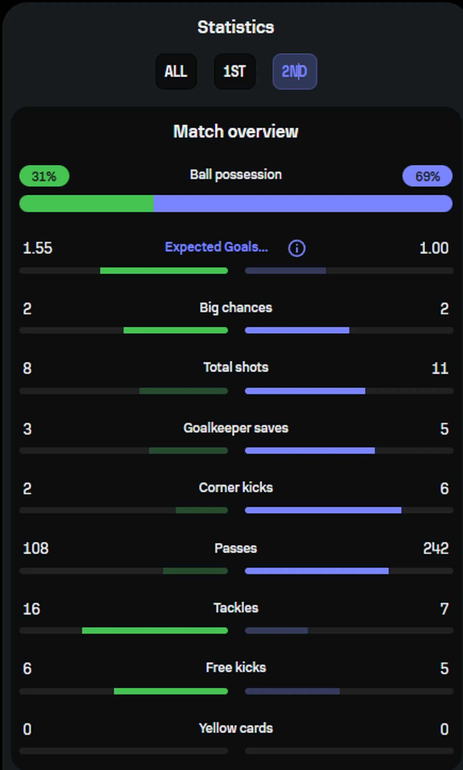463x770 pixels.
Task: Select the 1ST half tab
Action: point(235,71)
